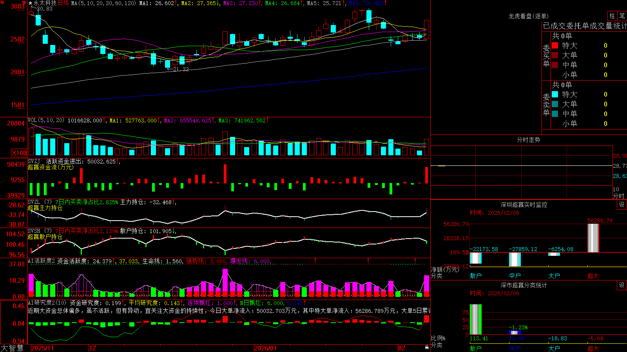This screenshot has height=352, width=627.
Task: Click the 21.32 low price annotation
Action: 181,69
